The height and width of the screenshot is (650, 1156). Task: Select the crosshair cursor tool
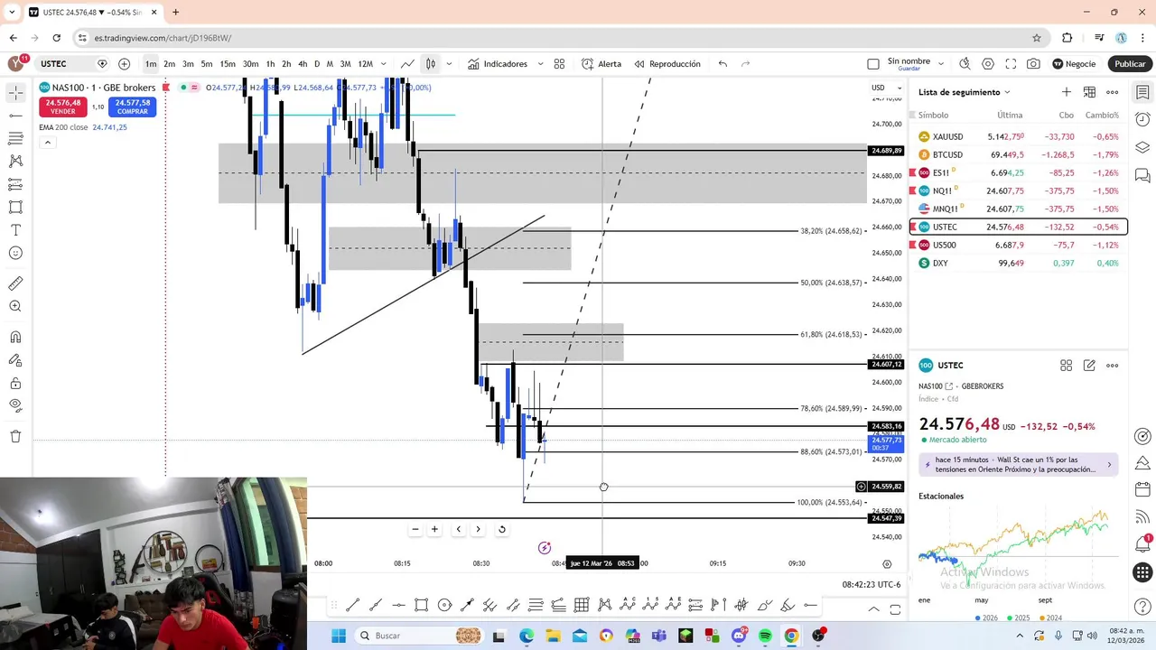(x=15, y=93)
